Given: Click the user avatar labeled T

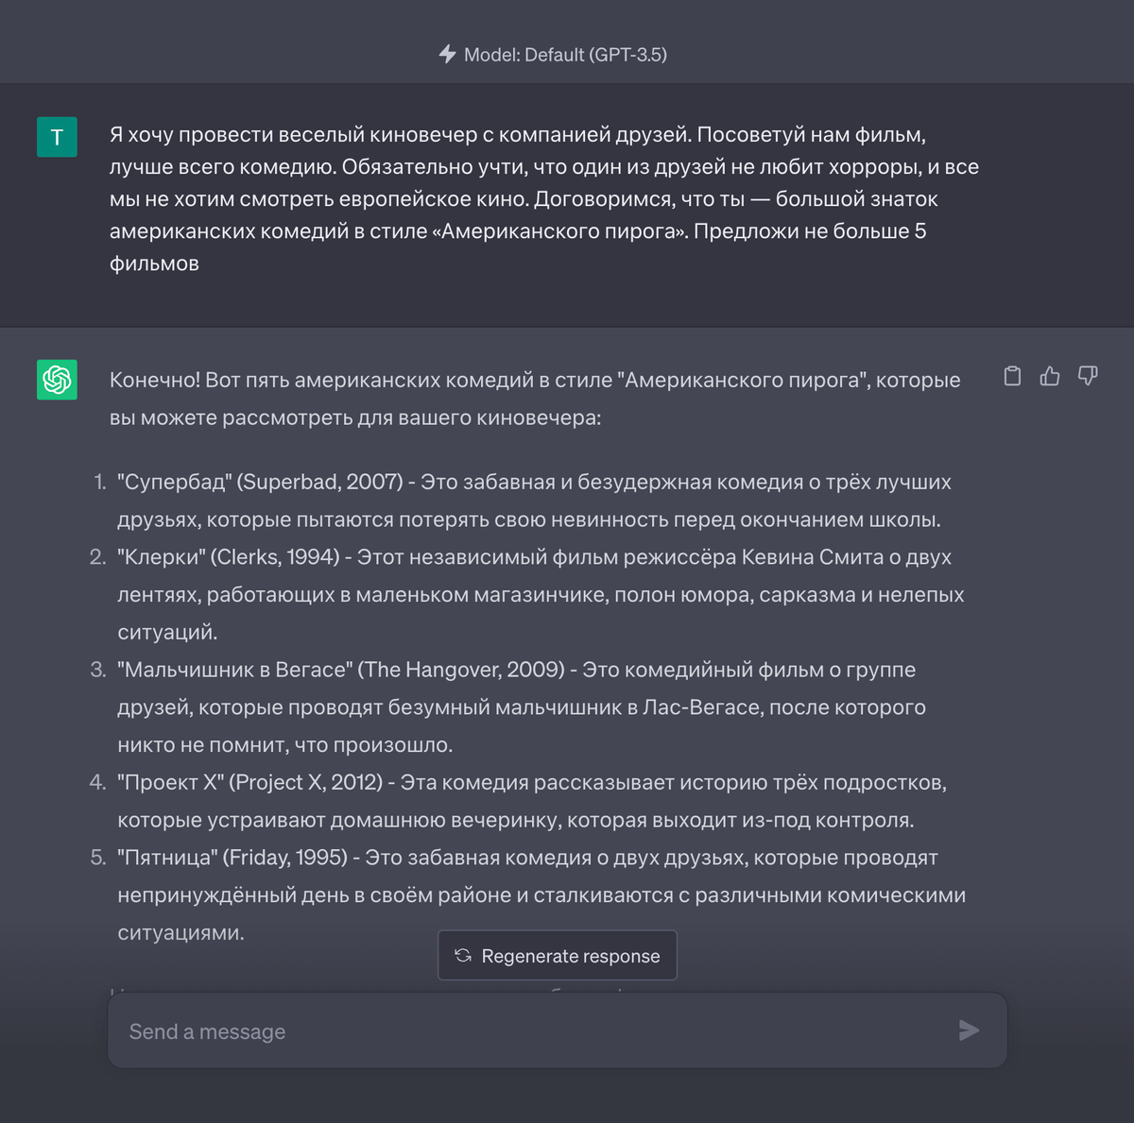Looking at the screenshot, I should [57, 137].
